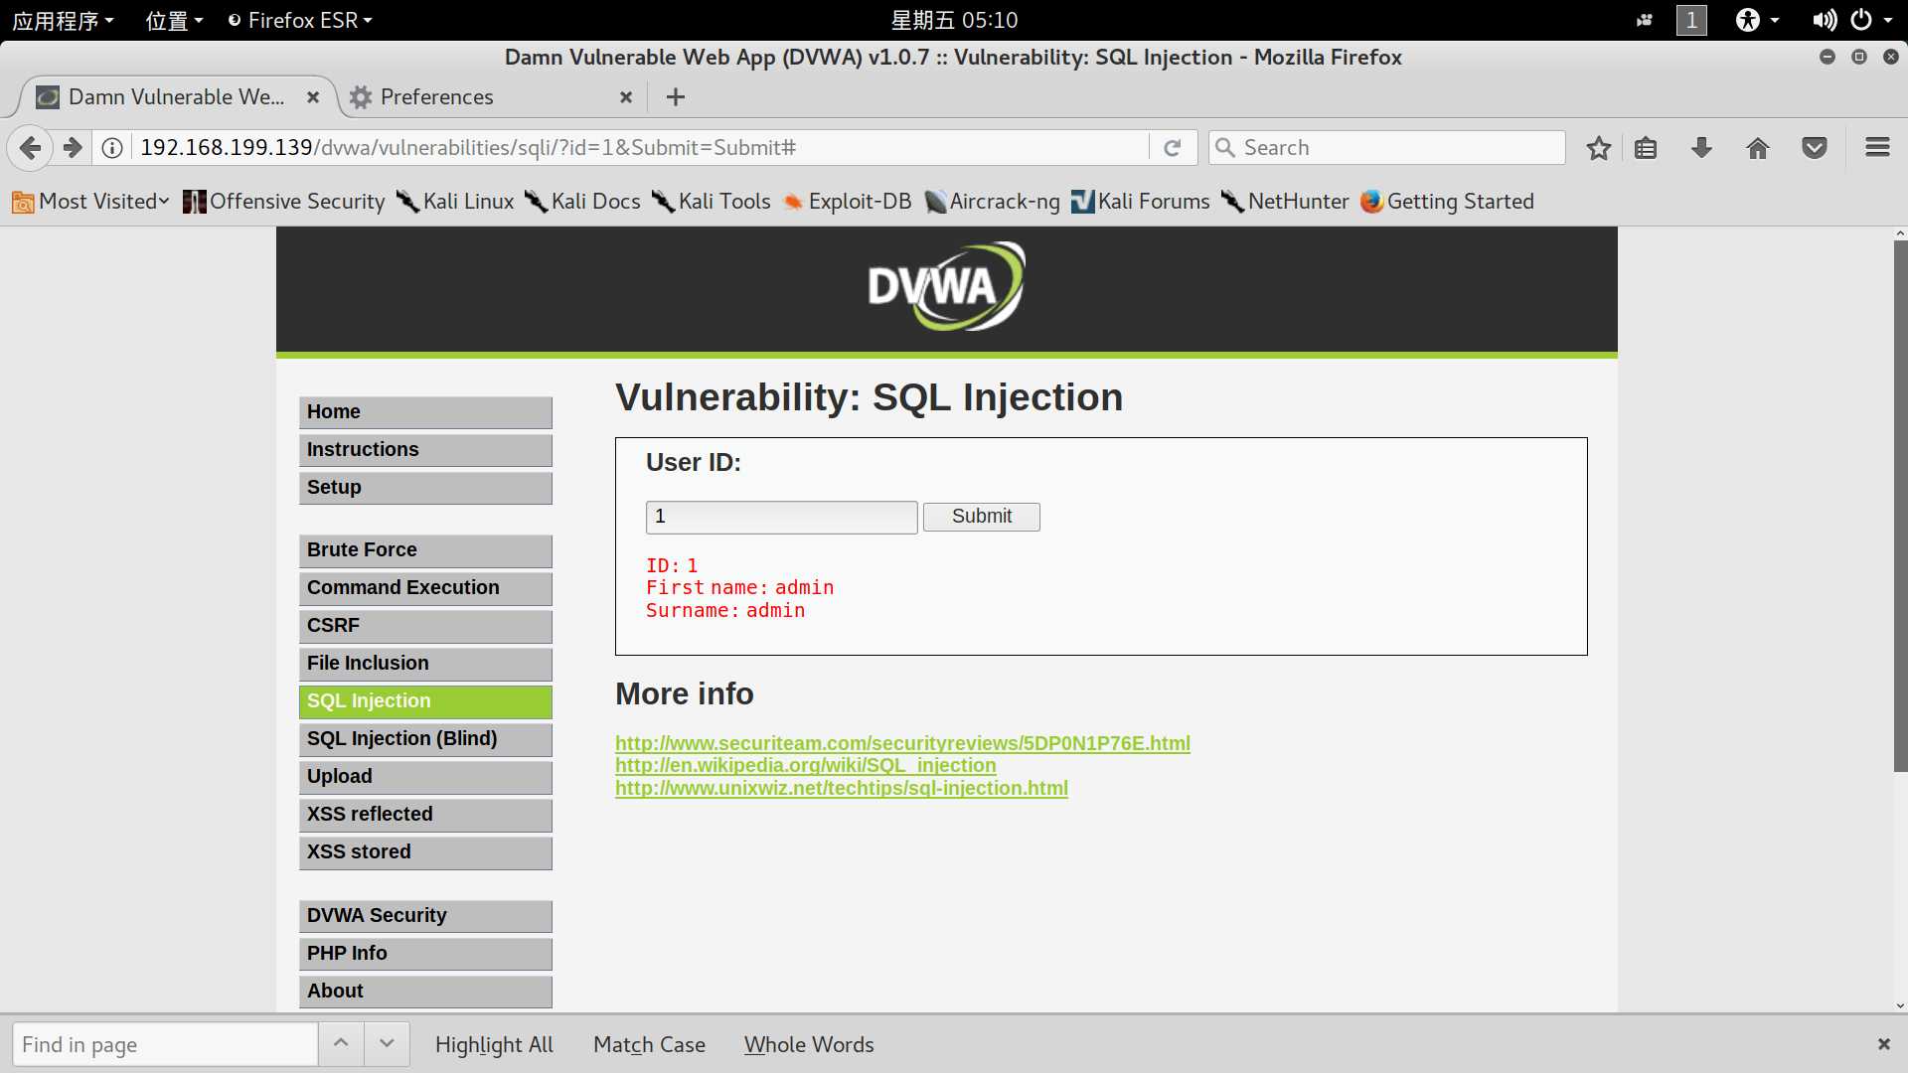Viewport: 1908px width, 1073px height.
Task: Close the Preferences tab
Action: coord(626,96)
